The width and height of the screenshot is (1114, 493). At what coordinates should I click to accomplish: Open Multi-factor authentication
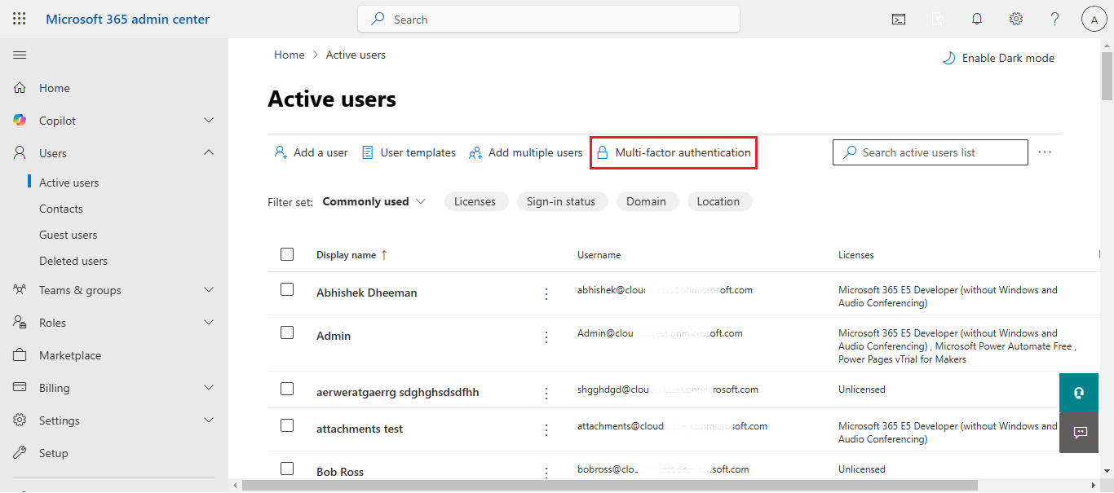tap(674, 152)
